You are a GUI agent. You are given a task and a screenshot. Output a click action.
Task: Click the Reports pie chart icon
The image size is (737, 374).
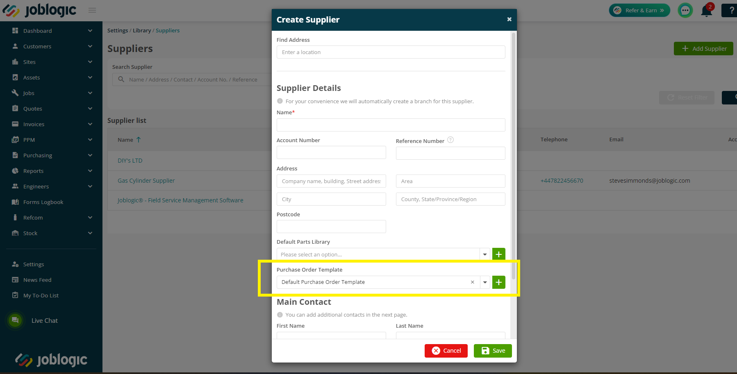click(15, 171)
